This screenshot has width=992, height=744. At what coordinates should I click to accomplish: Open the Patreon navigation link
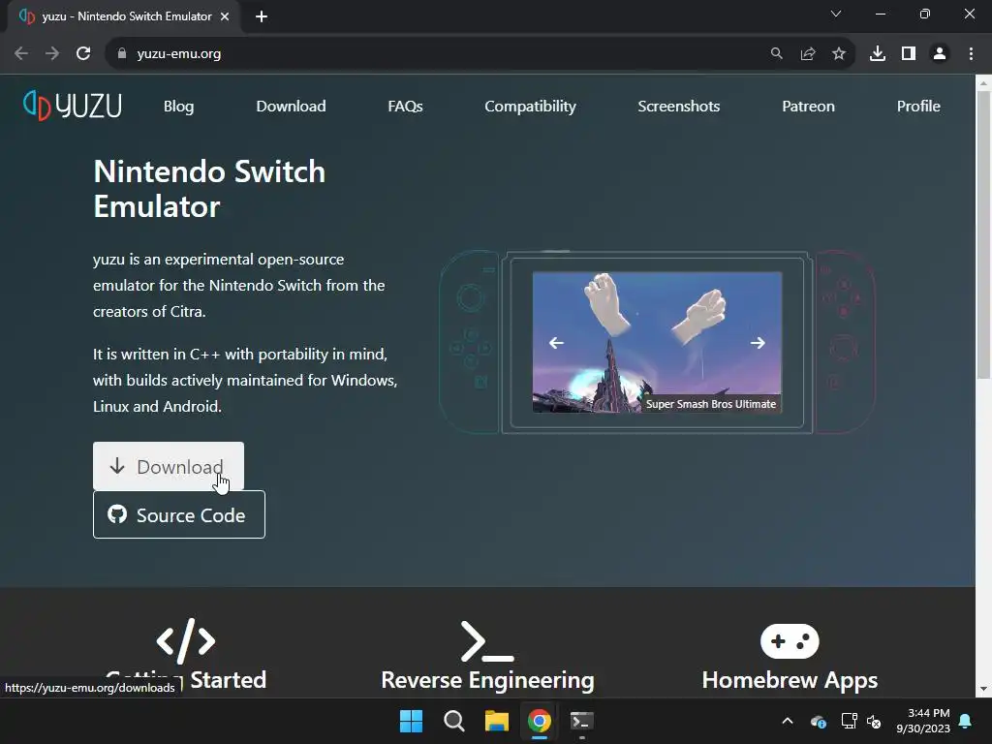(x=808, y=107)
